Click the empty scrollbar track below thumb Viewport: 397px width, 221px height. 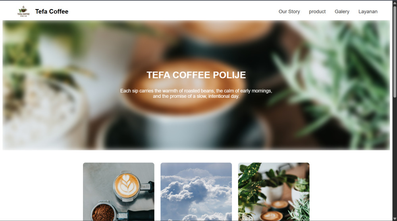coord(395,156)
